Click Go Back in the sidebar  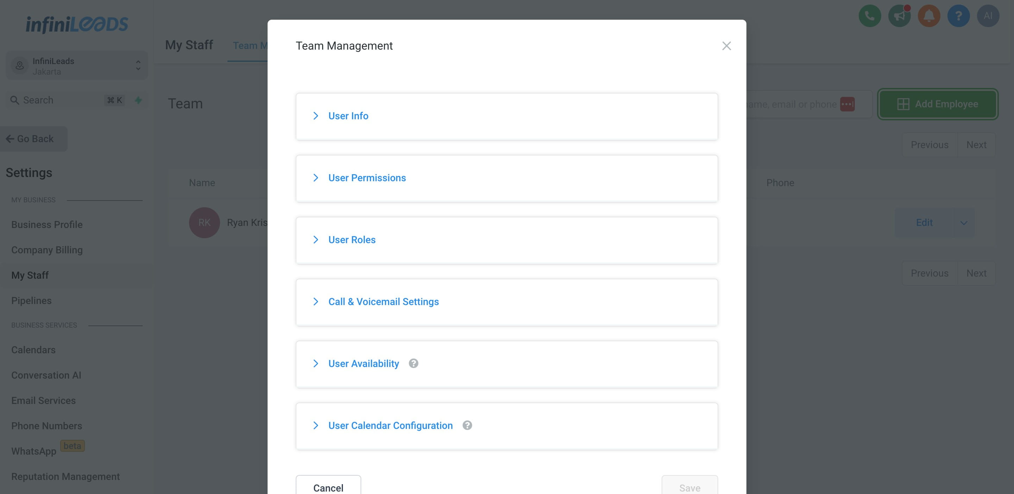[x=31, y=139]
